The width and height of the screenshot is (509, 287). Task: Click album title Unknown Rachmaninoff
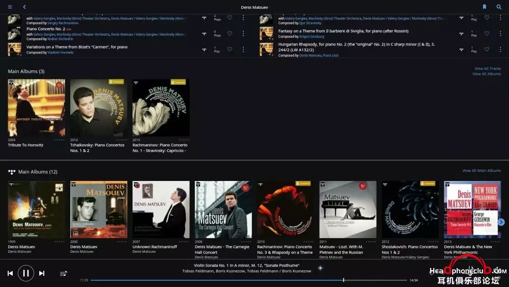pos(155,247)
